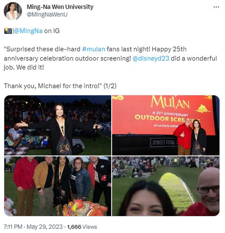Screen dimensions: 225x233
Task: Open Ming-Na Wen University profile name
Action: pyautogui.click(x=60, y=7)
